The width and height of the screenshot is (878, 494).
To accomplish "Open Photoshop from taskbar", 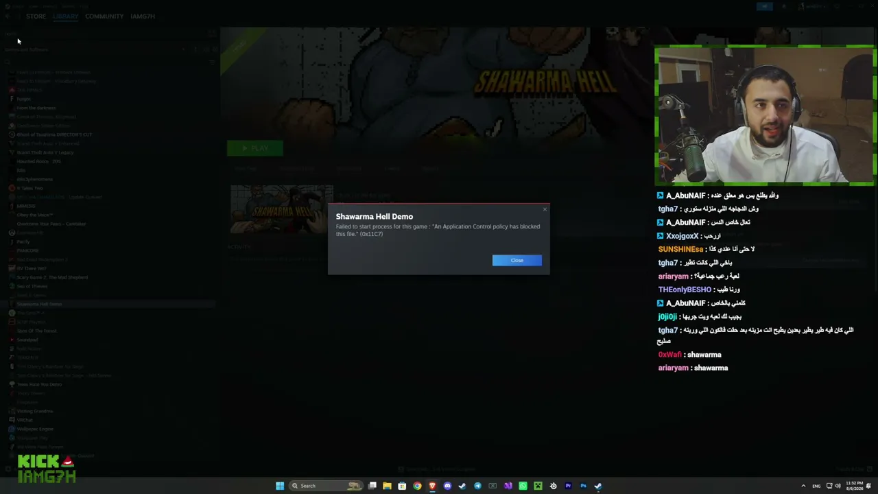I will [x=583, y=486].
